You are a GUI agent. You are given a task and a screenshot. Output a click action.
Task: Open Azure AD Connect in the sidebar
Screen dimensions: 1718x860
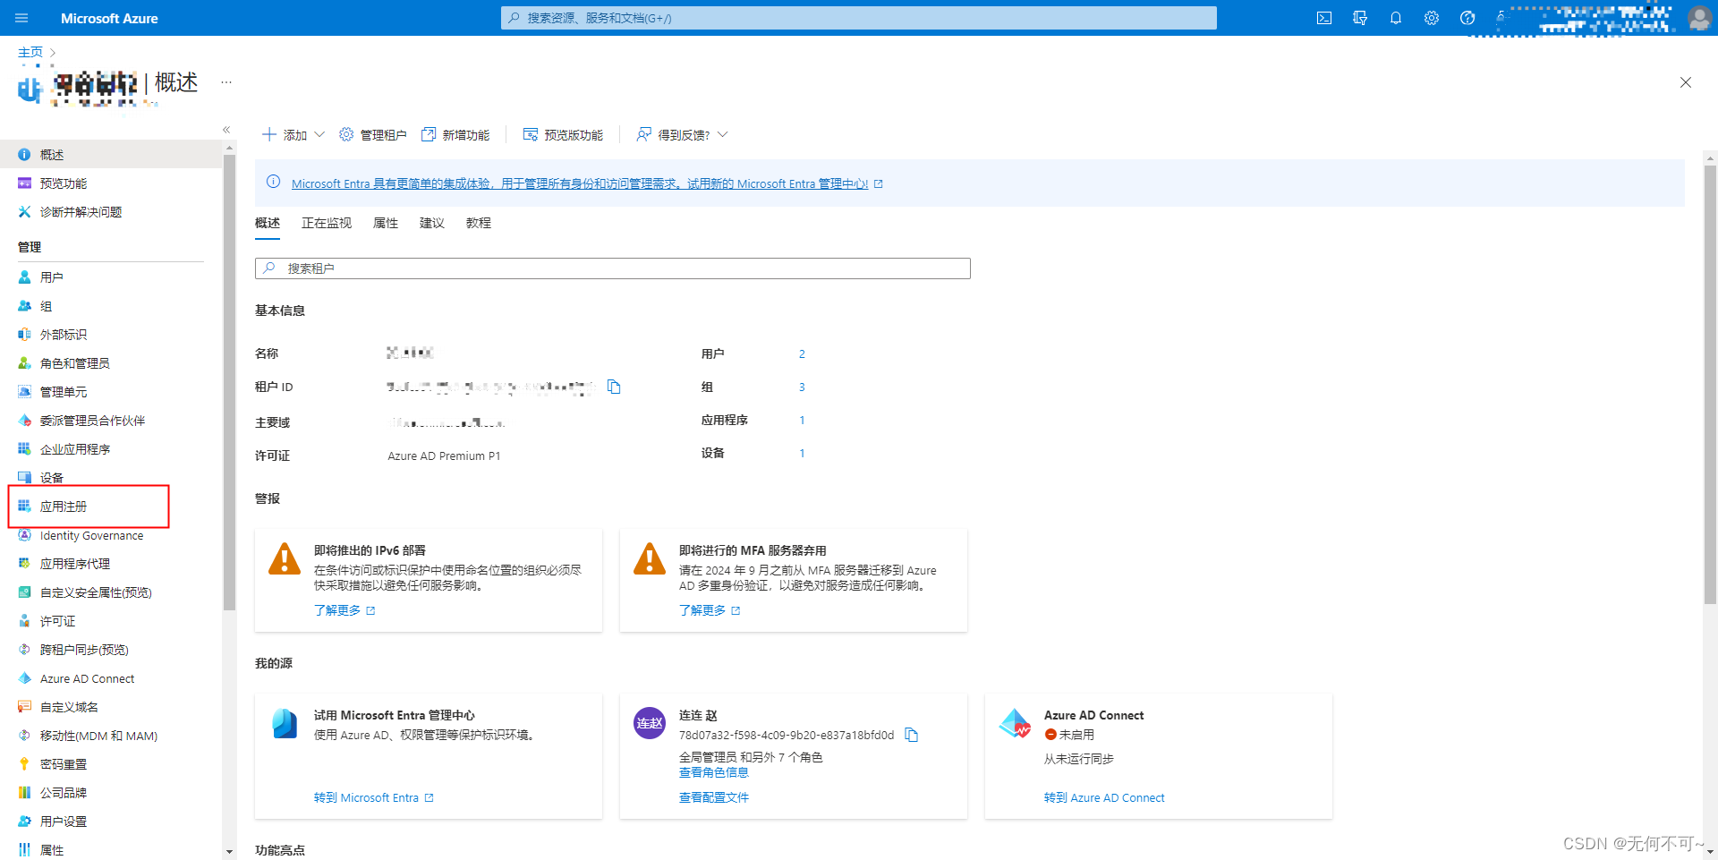coord(87,678)
